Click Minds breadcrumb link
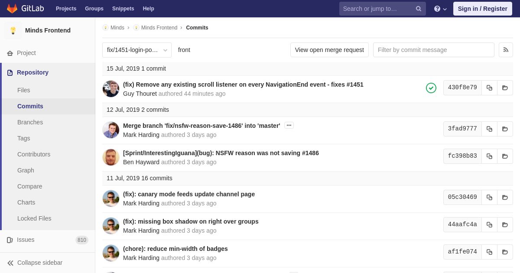Viewport: 520px width, 273px height. 117,28
